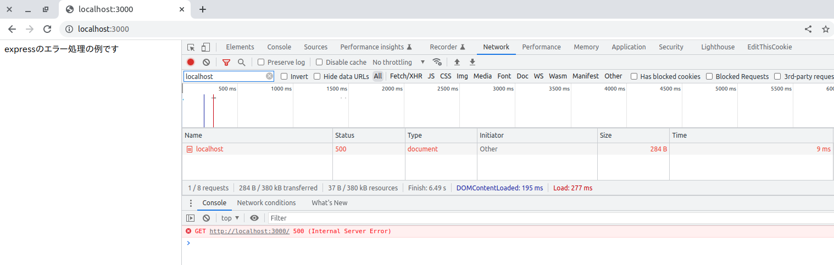Image resolution: width=834 pixels, height=265 pixels.
Task: View site information icon in address bar
Action: pos(69,29)
